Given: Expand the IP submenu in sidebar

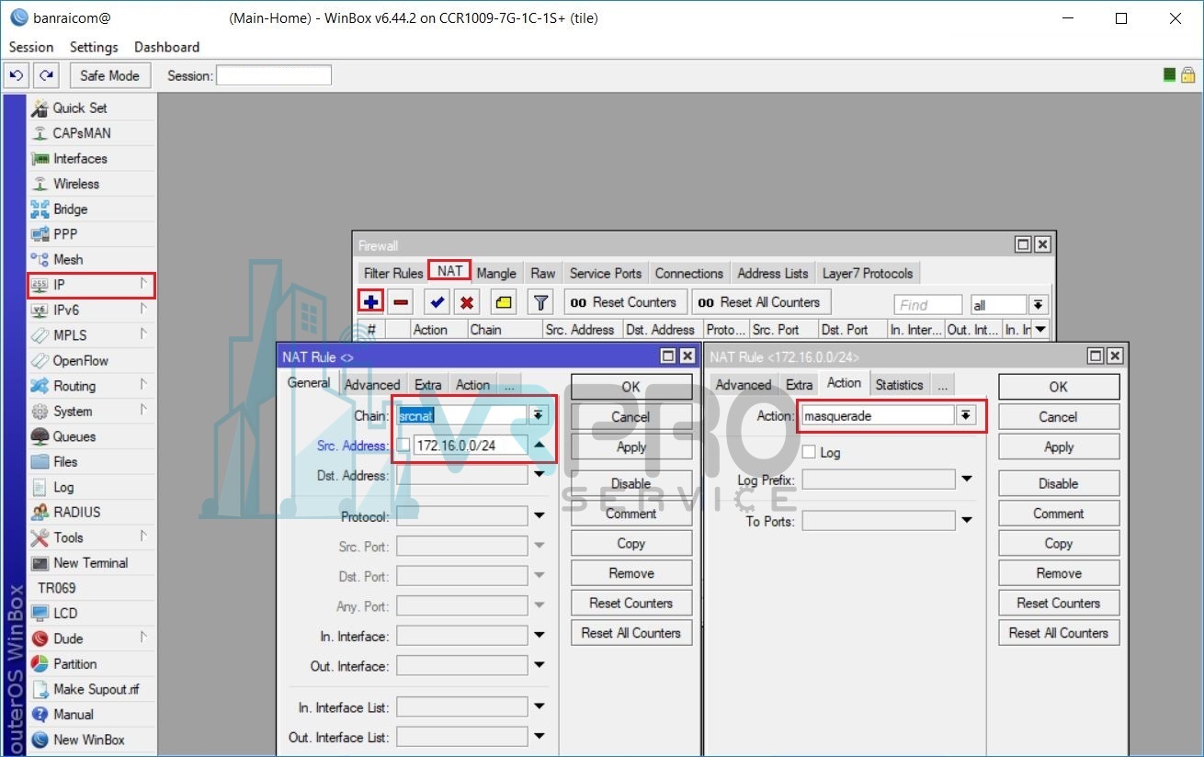Looking at the screenshot, I should point(143,284).
